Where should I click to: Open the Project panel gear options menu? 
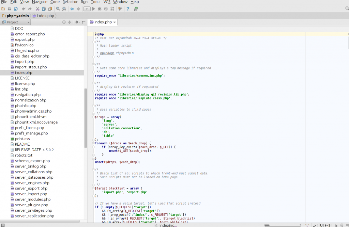tap(77, 22)
